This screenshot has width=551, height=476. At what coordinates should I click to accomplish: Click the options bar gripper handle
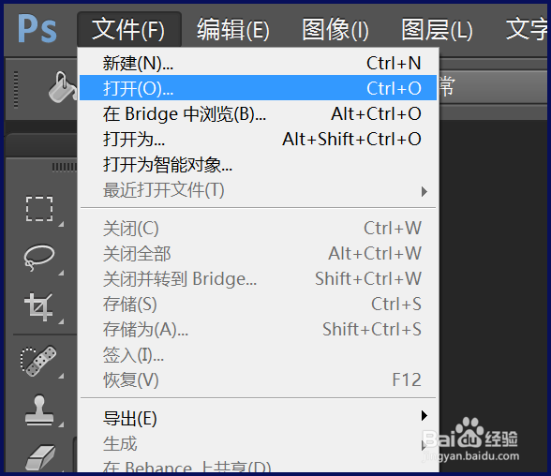coord(15,89)
